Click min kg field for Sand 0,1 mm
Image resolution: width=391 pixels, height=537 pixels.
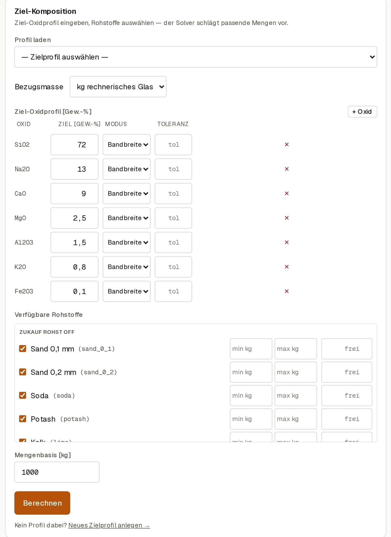[251, 349]
